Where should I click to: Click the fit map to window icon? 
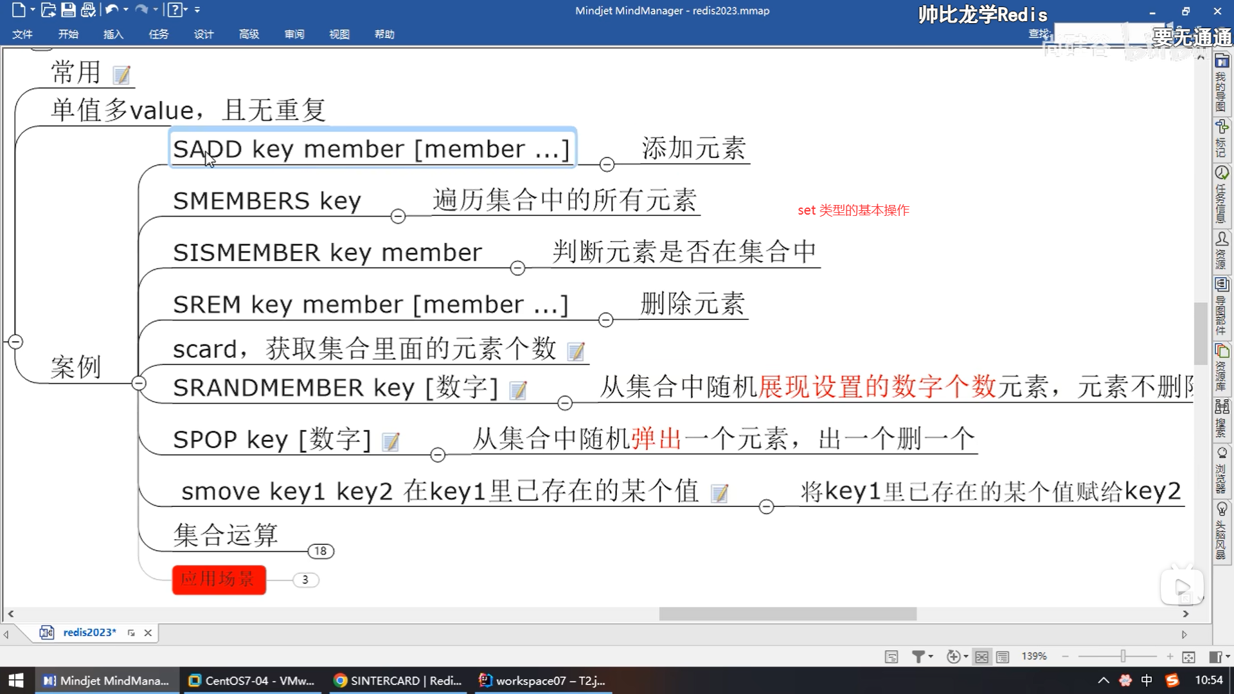tap(1188, 657)
